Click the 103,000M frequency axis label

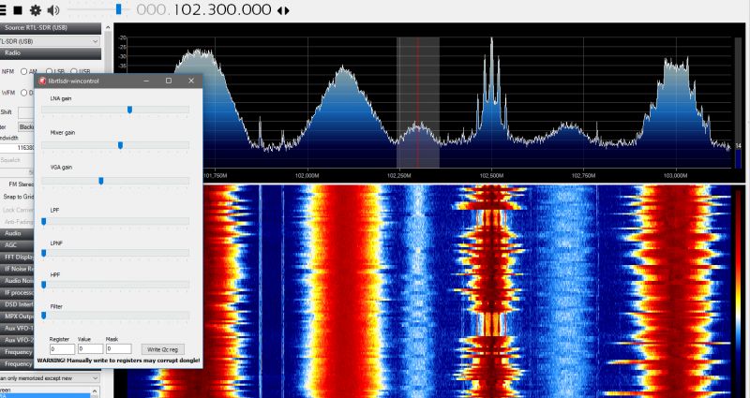click(675, 176)
